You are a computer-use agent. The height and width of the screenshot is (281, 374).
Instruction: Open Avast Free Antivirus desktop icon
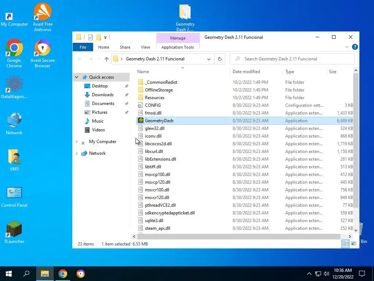pos(42,17)
